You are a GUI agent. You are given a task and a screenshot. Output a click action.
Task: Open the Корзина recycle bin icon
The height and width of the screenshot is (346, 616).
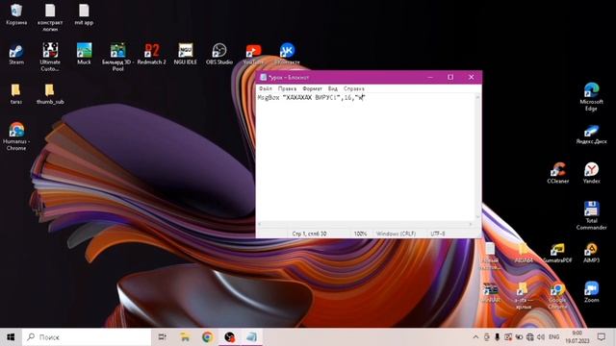pos(16,14)
